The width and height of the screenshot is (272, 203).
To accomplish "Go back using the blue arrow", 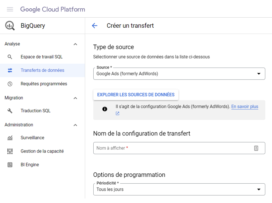I will [x=95, y=26].
